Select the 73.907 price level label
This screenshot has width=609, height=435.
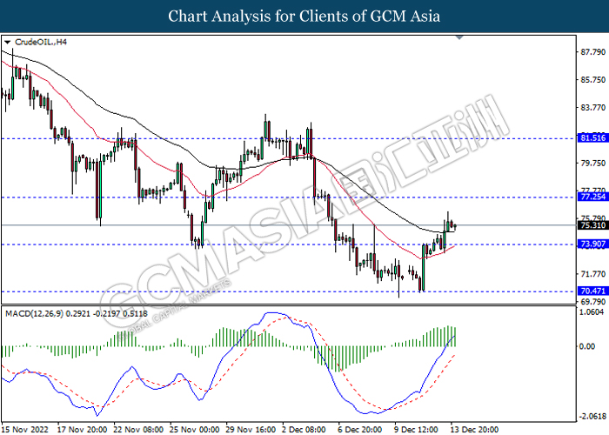(x=592, y=244)
